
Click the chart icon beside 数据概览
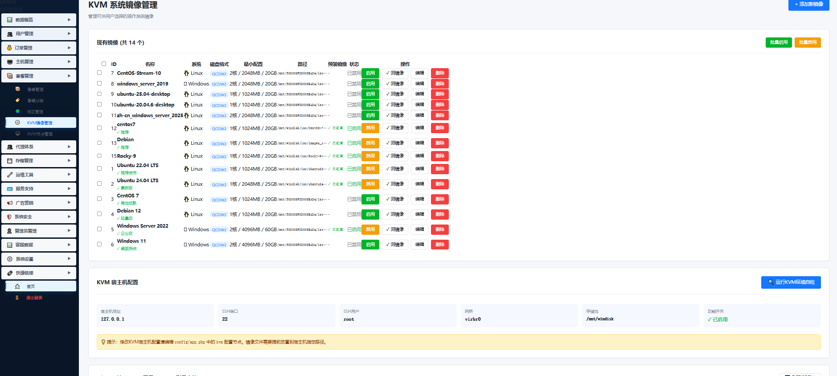pyautogui.click(x=10, y=20)
